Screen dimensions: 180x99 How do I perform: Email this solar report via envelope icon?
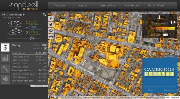pos(51,31)
